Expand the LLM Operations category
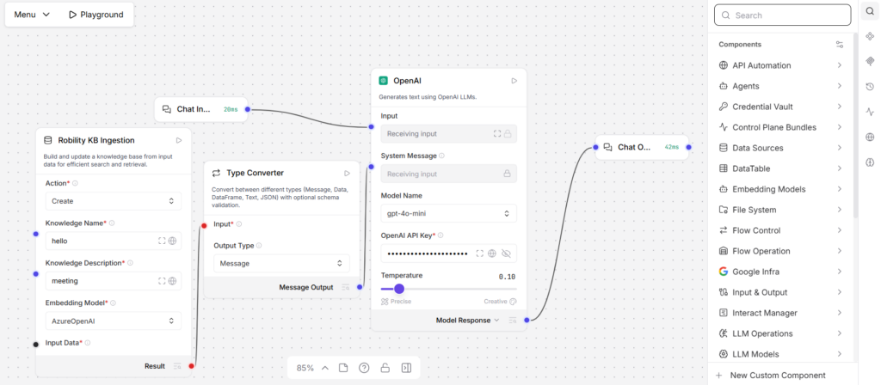The width and height of the screenshot is (881, 385). [781, 333]
